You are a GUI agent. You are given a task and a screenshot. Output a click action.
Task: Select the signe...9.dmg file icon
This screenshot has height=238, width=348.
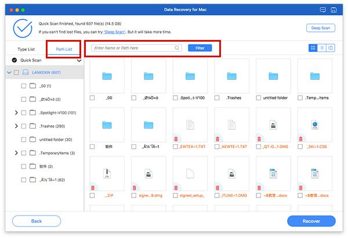tap(148, 174)
